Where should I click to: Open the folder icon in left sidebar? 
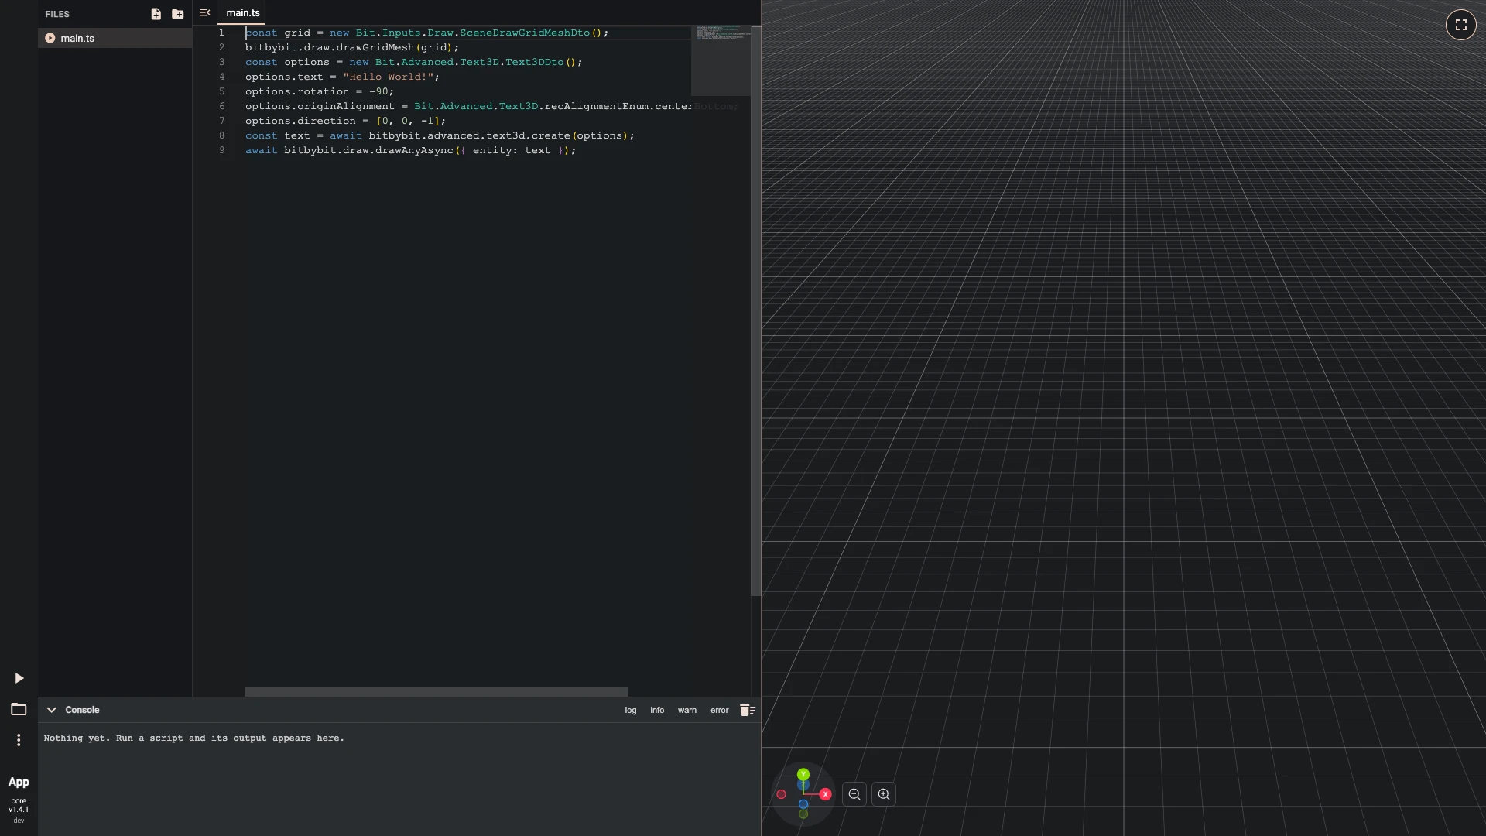point(19,709)
